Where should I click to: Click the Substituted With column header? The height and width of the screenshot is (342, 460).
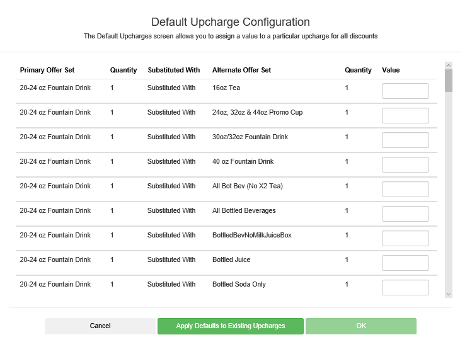click(x=174, y=70)
